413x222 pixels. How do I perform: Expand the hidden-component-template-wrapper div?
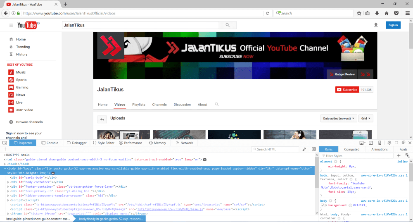pos(8,196)
